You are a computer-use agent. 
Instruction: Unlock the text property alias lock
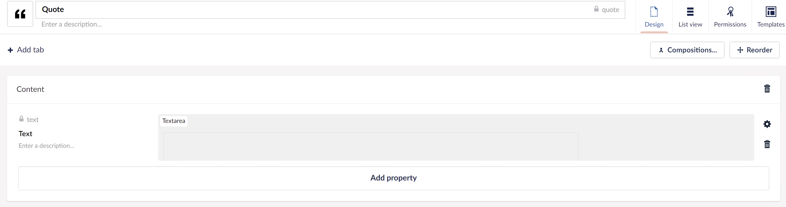tap(21, 119)
